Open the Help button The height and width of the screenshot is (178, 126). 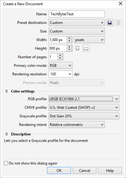(x=110, y=170)
